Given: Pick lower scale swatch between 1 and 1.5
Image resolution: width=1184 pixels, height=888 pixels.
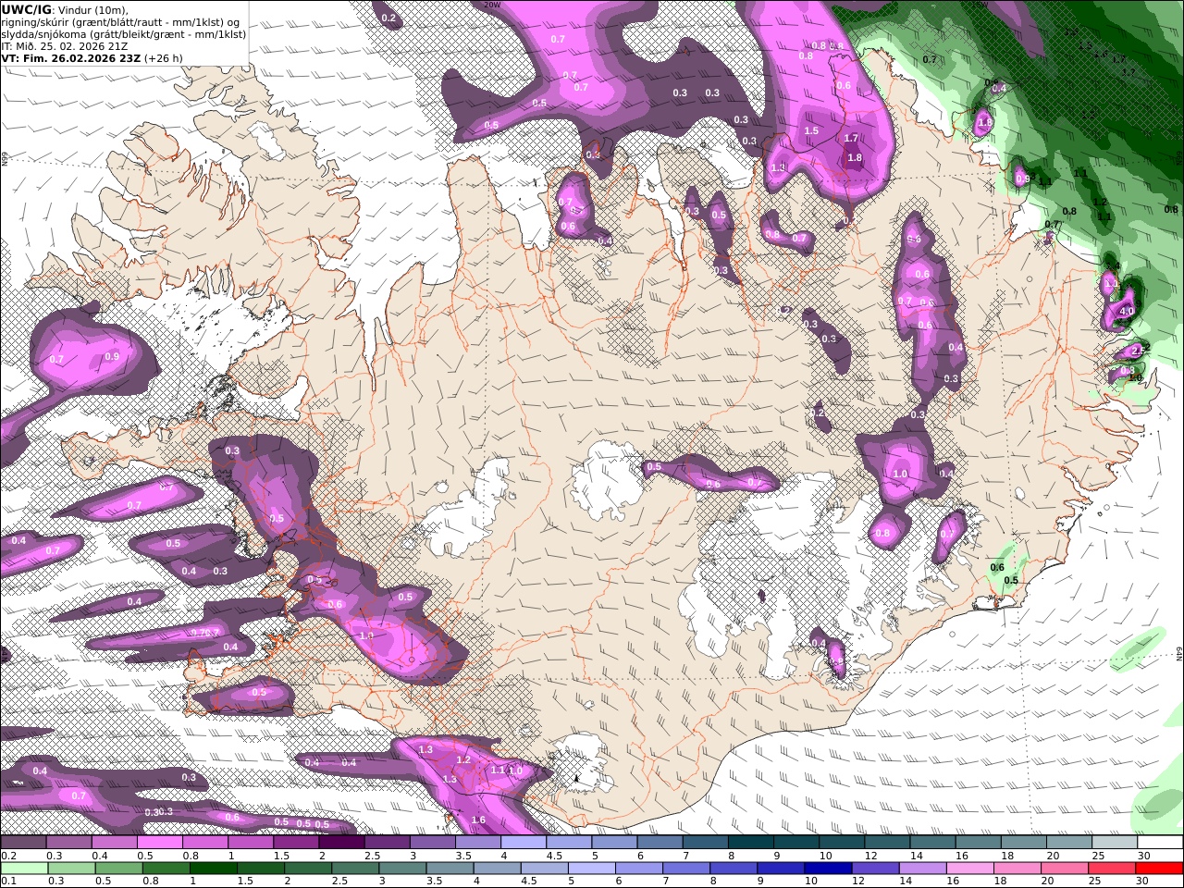Looking at the screenshot, I should 214,869.
